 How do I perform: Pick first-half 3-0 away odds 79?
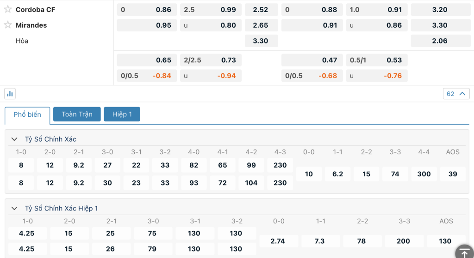(x=153, y=249)
